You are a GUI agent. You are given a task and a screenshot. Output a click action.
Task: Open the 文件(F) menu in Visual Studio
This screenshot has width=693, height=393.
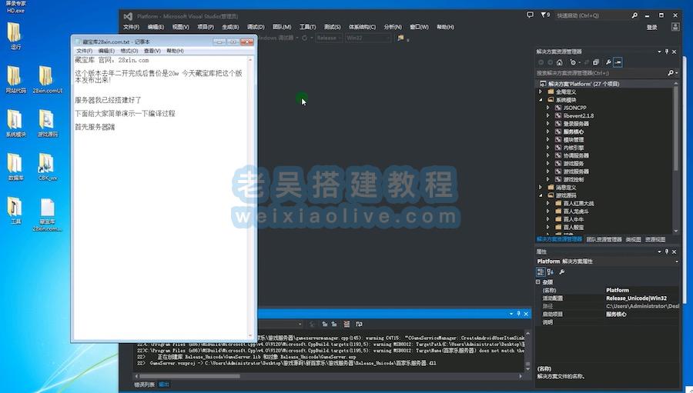(131, 27)
